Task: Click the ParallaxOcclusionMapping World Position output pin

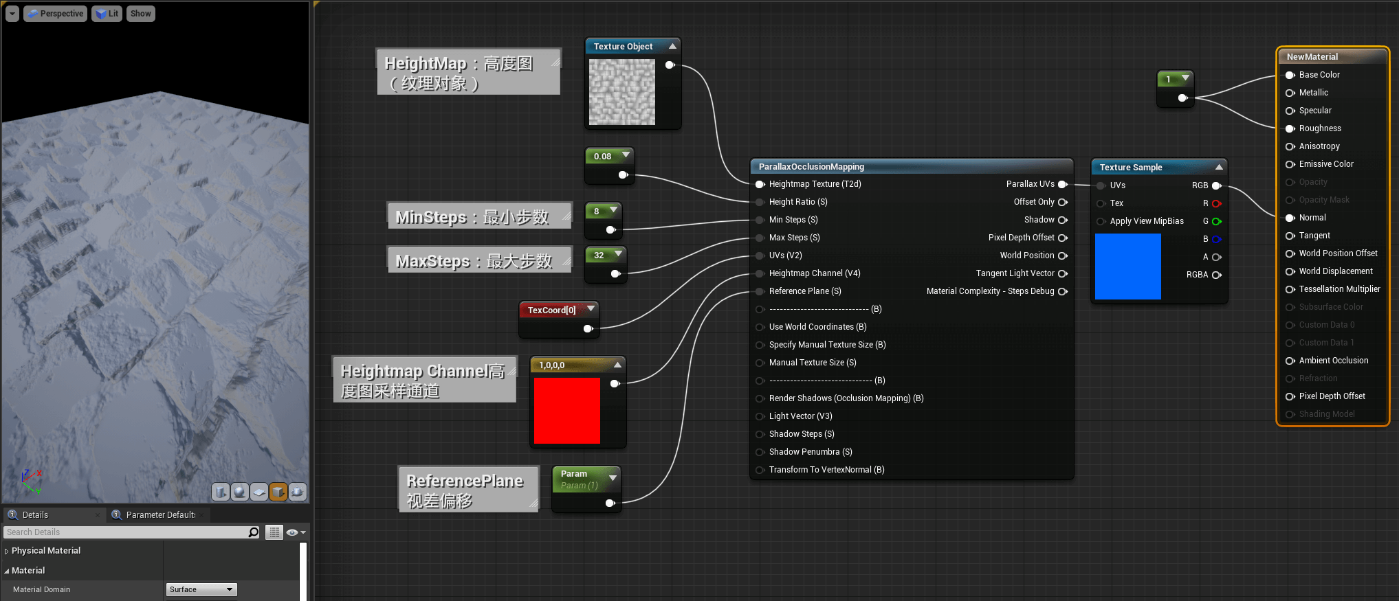Action: [x=1063, y=256]
